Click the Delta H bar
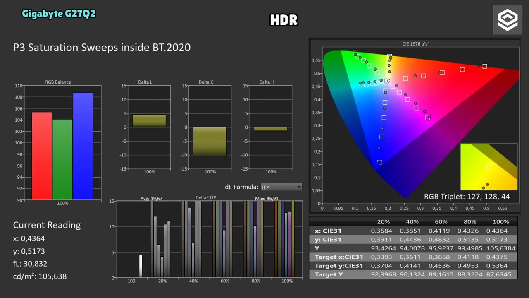The width and height of the screenshot is (529, 298). tap(271, 129)
